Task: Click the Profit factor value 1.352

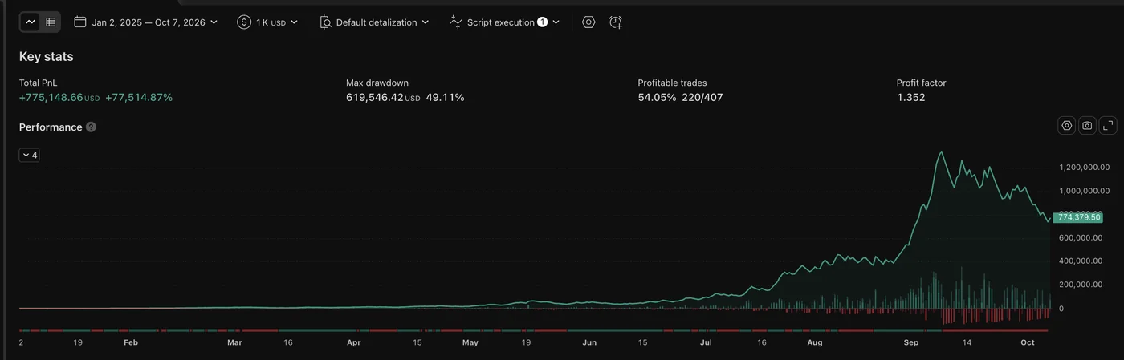Action: coord(910,97)
